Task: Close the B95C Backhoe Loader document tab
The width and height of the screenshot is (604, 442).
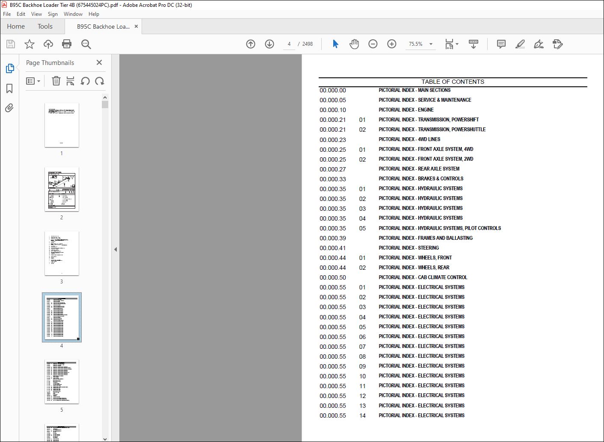Action: (136, 27)
